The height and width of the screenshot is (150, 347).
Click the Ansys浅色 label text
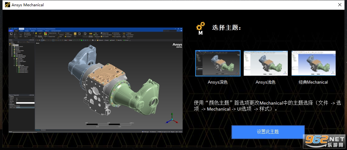265,82
